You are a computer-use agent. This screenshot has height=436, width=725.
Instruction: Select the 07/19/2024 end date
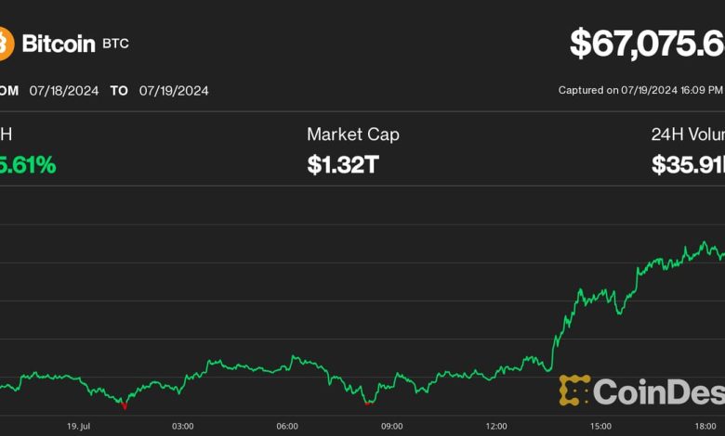click(x=174, y=91)
